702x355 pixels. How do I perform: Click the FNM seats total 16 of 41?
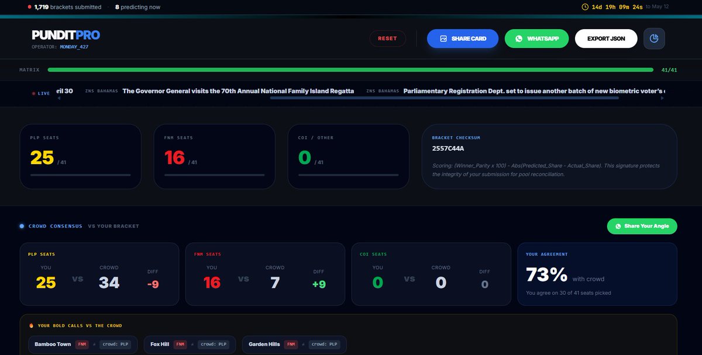181,158
